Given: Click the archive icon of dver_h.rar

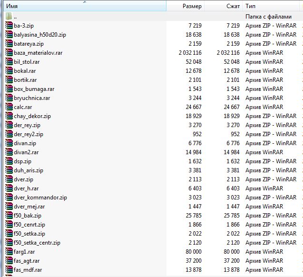Looking at the screenshot, I should [9, 188].
